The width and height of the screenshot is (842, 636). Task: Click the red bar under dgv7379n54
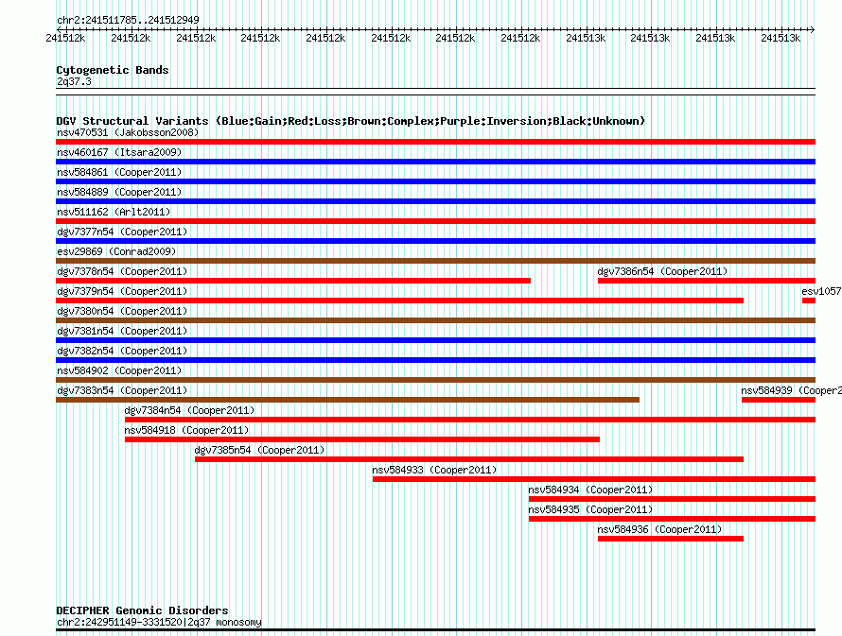tap(399, 301)
